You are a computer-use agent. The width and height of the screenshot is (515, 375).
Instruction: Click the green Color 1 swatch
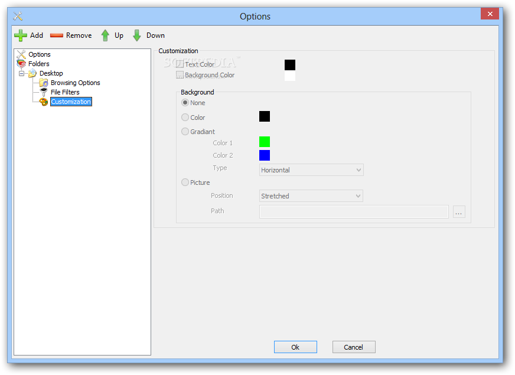pyautogui.click(x=265, y=142)
